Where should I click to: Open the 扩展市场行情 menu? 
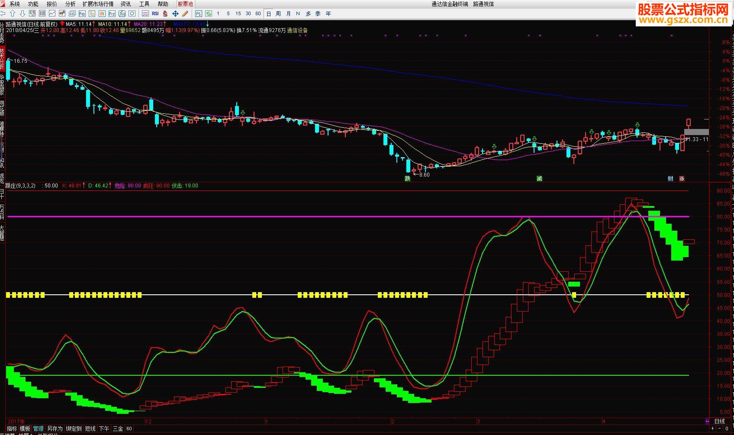click(x=98, y=4)
